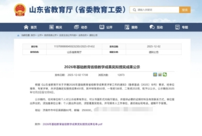Click 政府信息公开 in the breadcrumb
Viewport: 202px width, 136px height.
(x=50, y=35)
